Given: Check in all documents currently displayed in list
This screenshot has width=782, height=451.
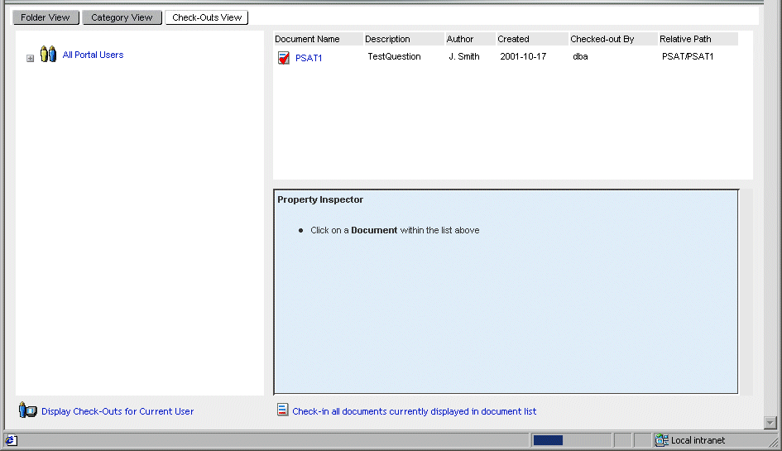Looking at the screenshot, I should click(x=414, y=411).
